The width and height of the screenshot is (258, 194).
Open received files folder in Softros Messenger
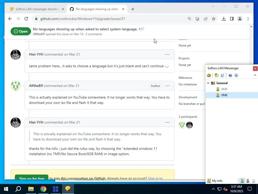point(216,75)
